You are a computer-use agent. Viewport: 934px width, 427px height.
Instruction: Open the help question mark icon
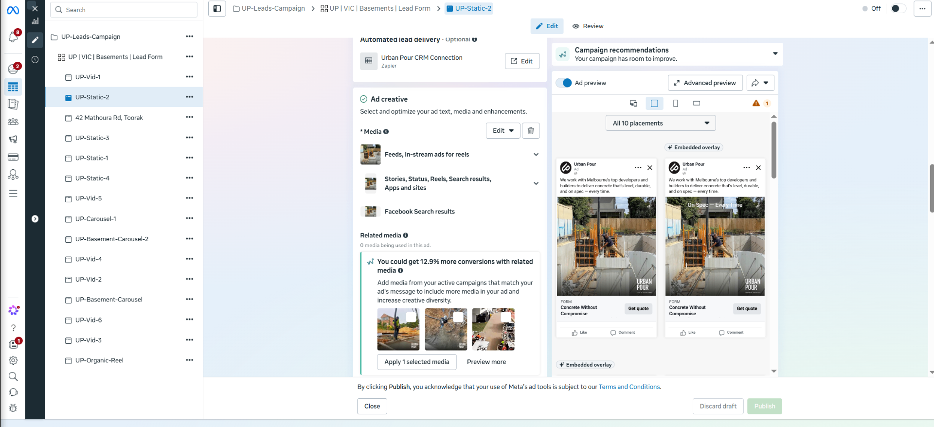(13, 328)
